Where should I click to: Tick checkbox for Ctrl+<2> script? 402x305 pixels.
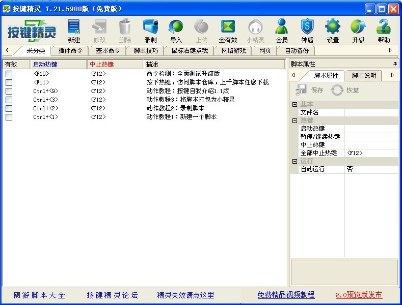tap(9, 108)
